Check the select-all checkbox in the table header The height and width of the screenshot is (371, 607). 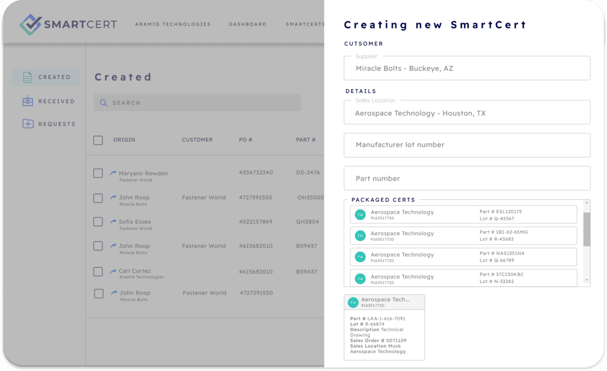click(98, 140)
